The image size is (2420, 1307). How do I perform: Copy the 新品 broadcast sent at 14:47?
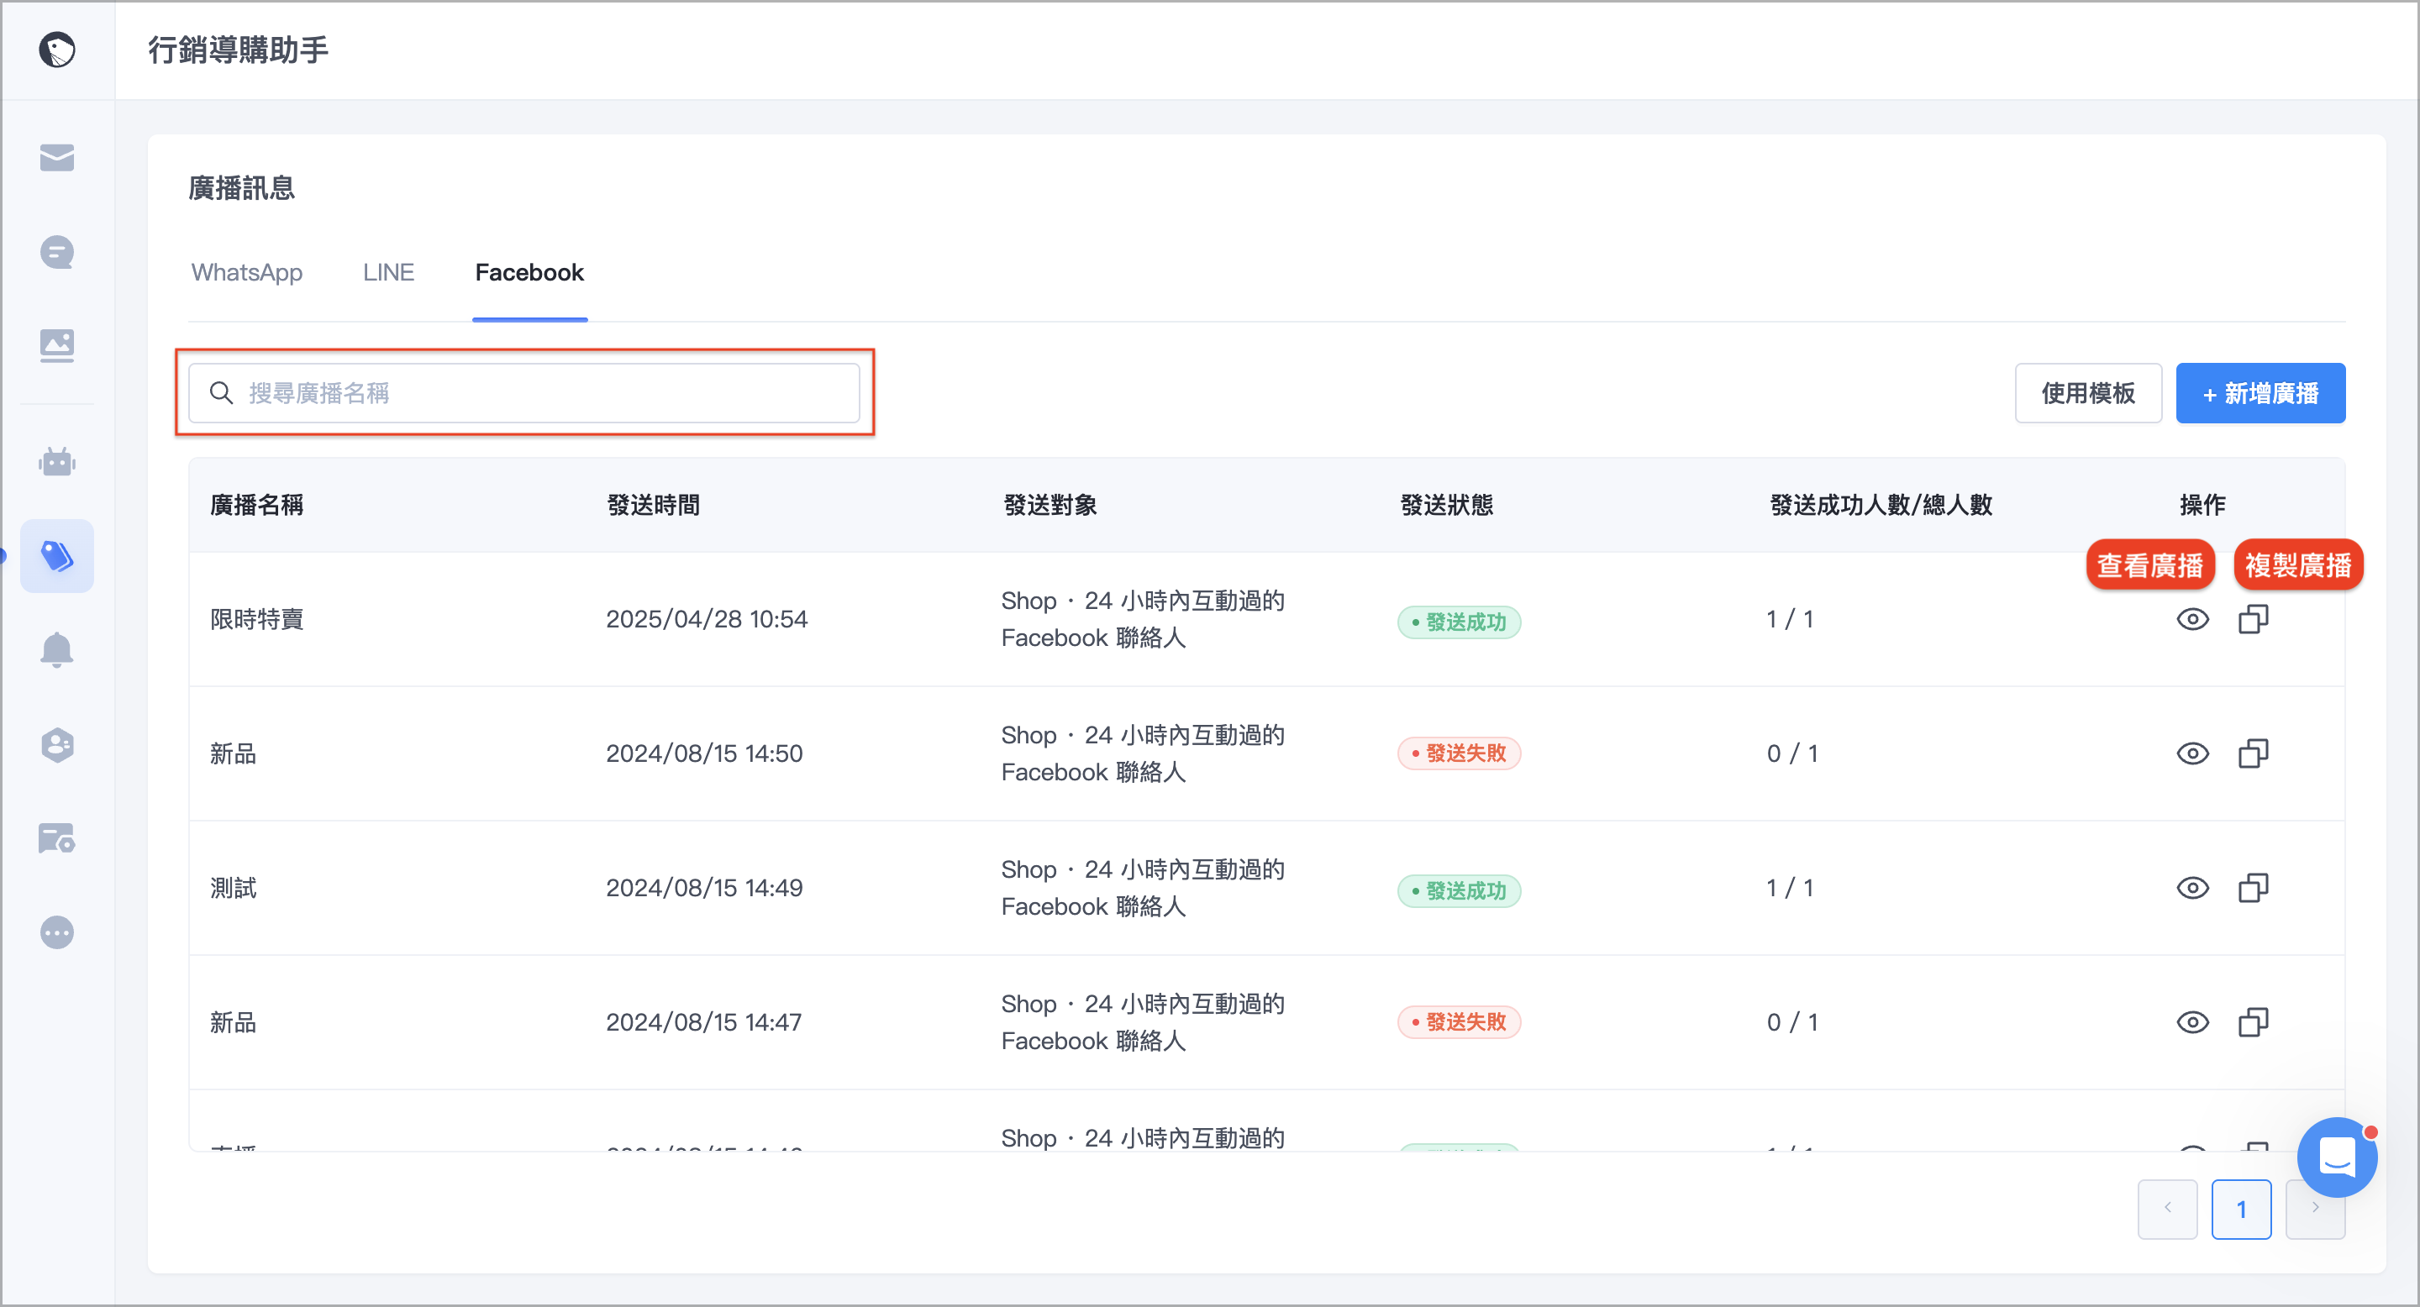(2253, 1022)
